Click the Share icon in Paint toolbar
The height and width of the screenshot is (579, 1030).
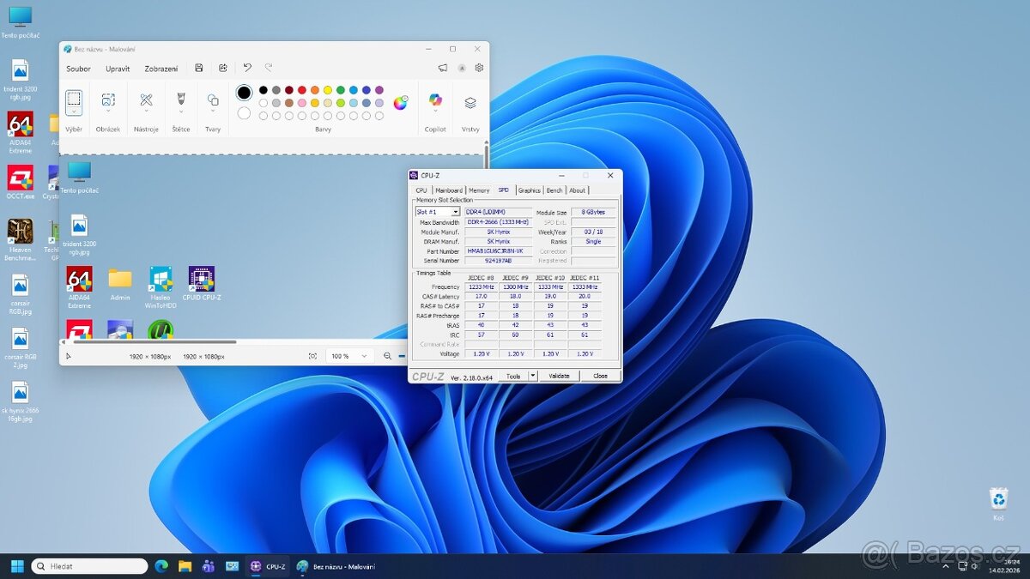tap(223, 69)
